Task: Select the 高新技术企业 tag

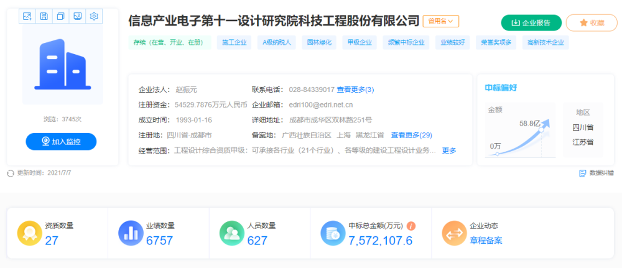Action: pyautogui.click(x=545, y=43)
